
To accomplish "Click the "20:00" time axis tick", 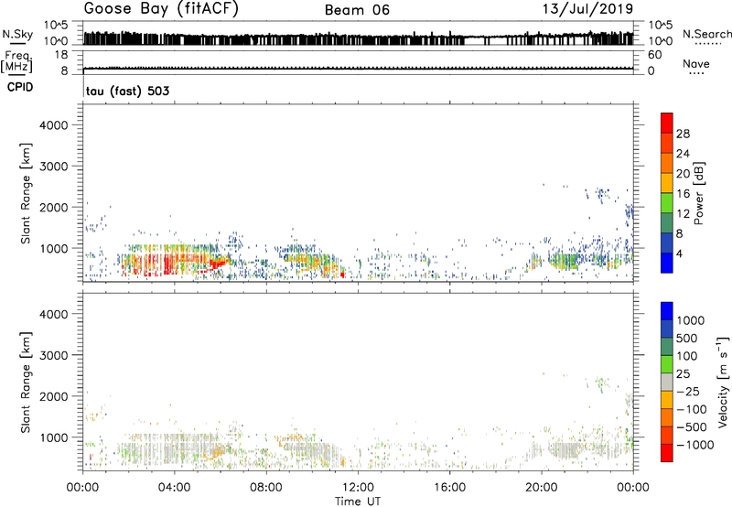I will (542, 488).
